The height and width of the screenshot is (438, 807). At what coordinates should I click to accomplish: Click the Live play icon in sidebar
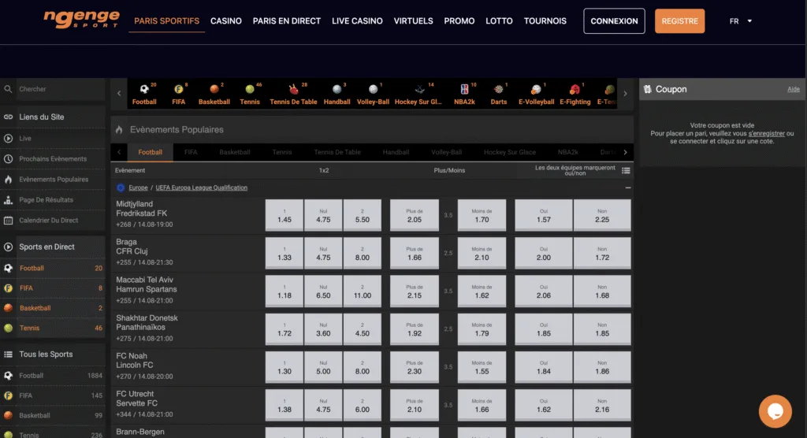click(8, 139)
